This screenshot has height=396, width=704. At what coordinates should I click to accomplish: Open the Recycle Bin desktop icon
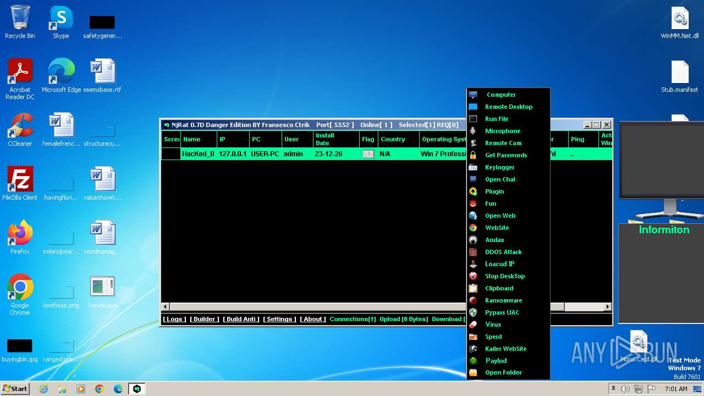click(x=20, y=23)
